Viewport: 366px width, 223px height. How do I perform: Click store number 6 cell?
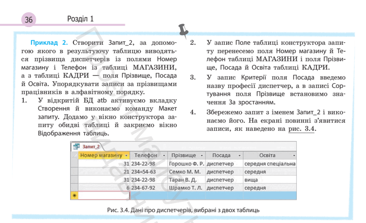click(x=104, y=188)
